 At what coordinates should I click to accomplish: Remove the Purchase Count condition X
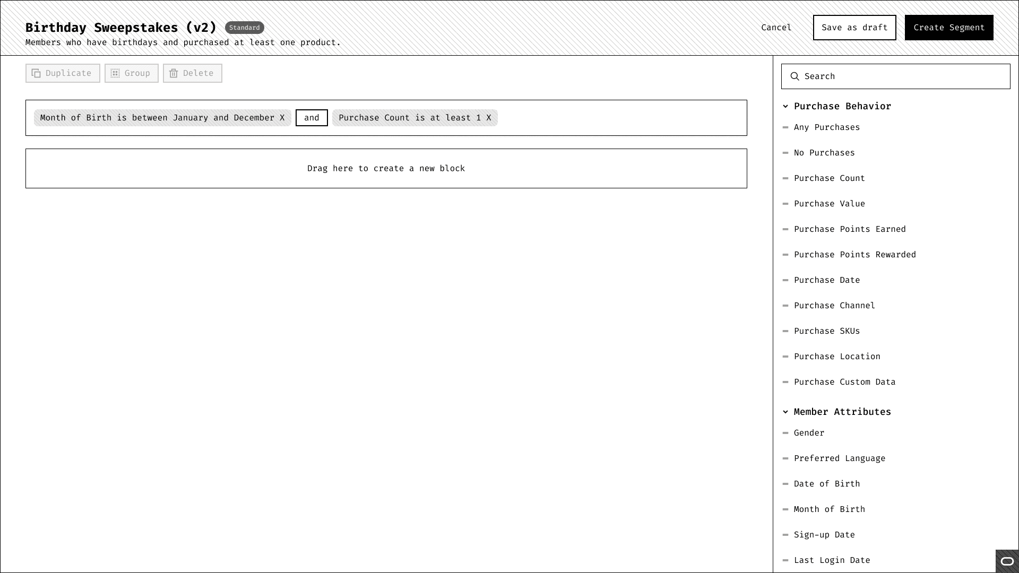point(489,118)
